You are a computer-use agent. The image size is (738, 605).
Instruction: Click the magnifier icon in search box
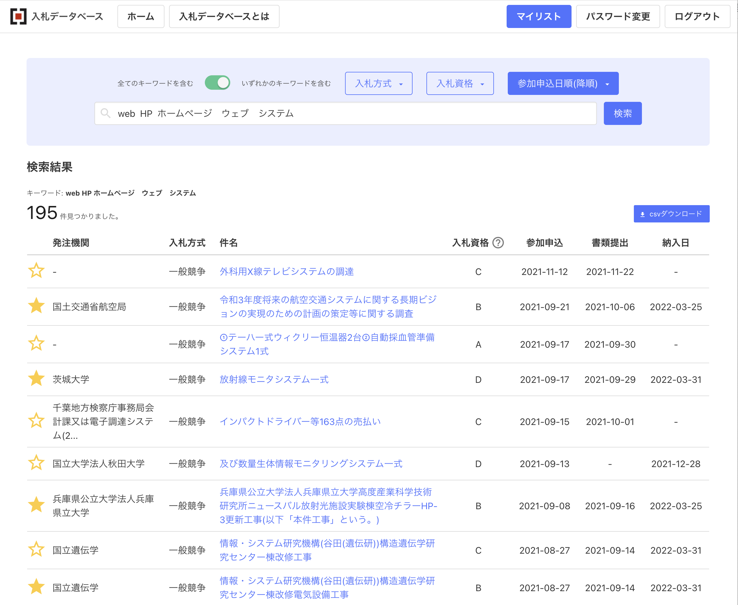105,113
